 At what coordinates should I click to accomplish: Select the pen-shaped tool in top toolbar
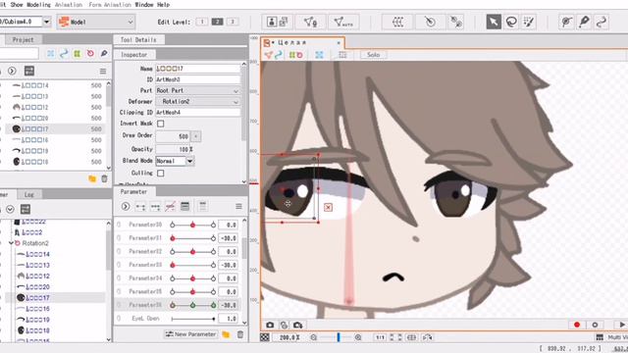[x=584, y=22]
